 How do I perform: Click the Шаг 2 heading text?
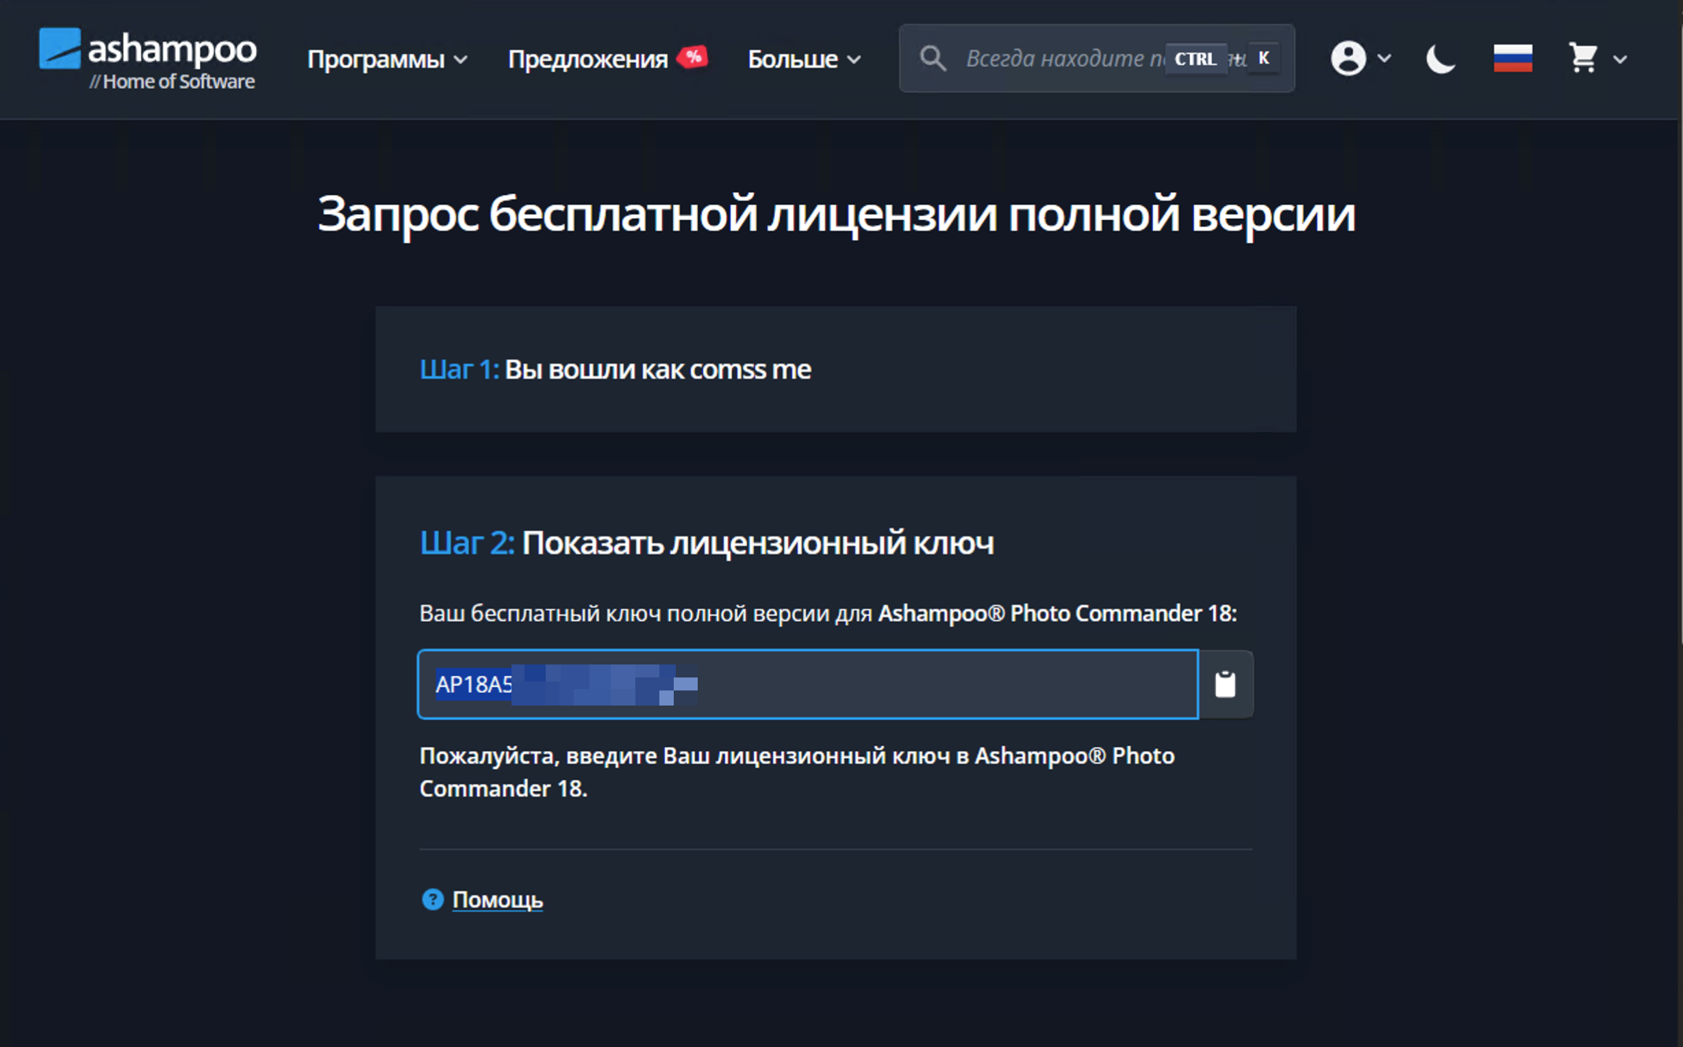[x=707, y=543]
